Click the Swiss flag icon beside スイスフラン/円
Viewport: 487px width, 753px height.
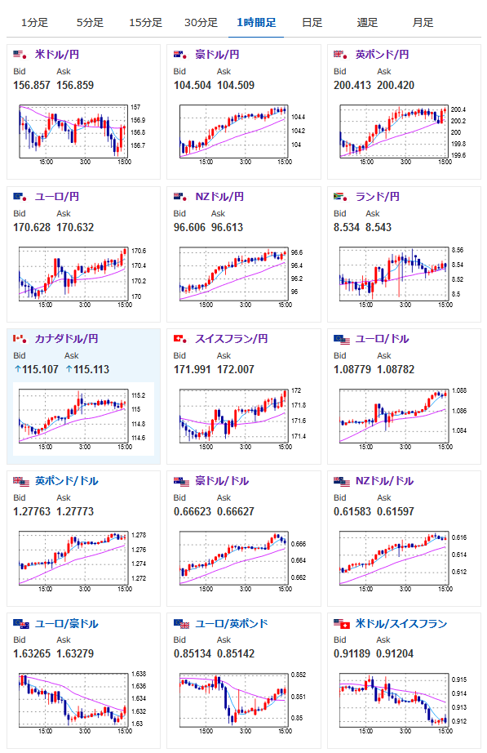[180, 339]
